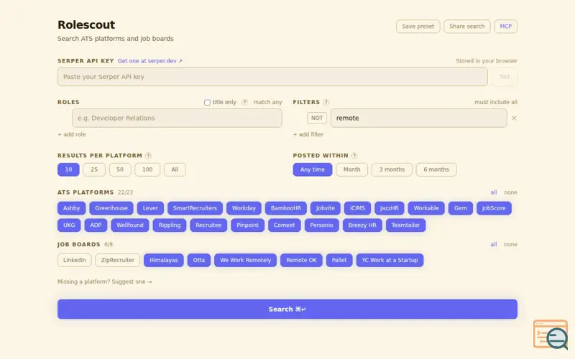
Task: Click the Save preset button
Action: [418, 27]
